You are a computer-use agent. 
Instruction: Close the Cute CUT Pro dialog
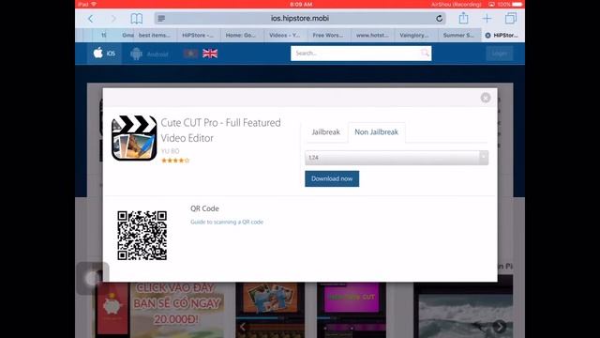(486, 98)
